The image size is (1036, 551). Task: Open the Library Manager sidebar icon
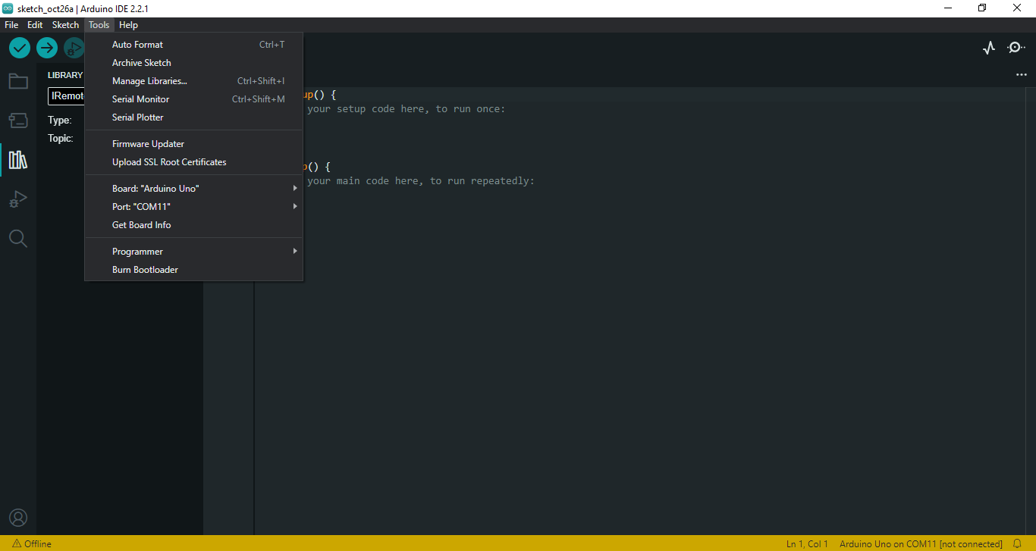tap(18, 159)
